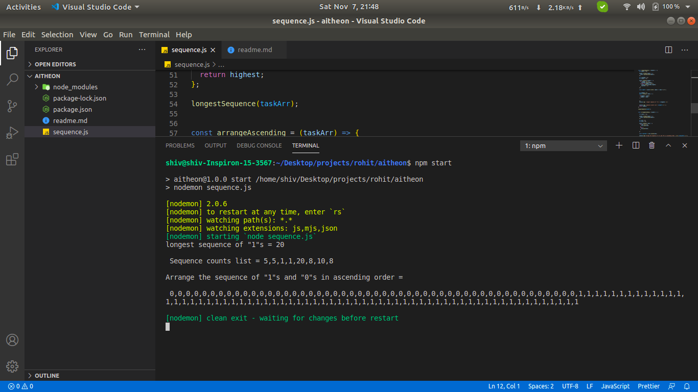Screen dimensions: 698x392
Task: Open the clock showing Sat Nov 7, 21:48
Action: (349, 7)
